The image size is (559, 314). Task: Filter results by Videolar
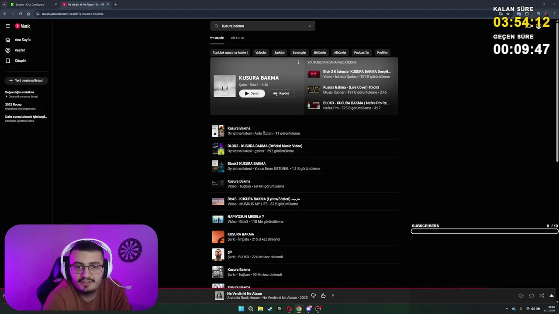[261, 52]
